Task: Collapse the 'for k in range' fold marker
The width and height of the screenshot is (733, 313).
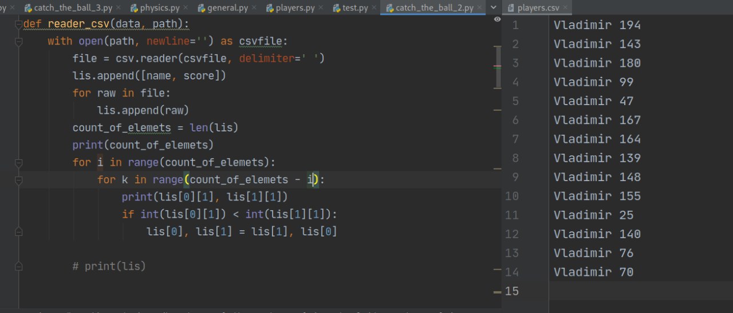Action: pyautogui.click(x=19, y=180)
